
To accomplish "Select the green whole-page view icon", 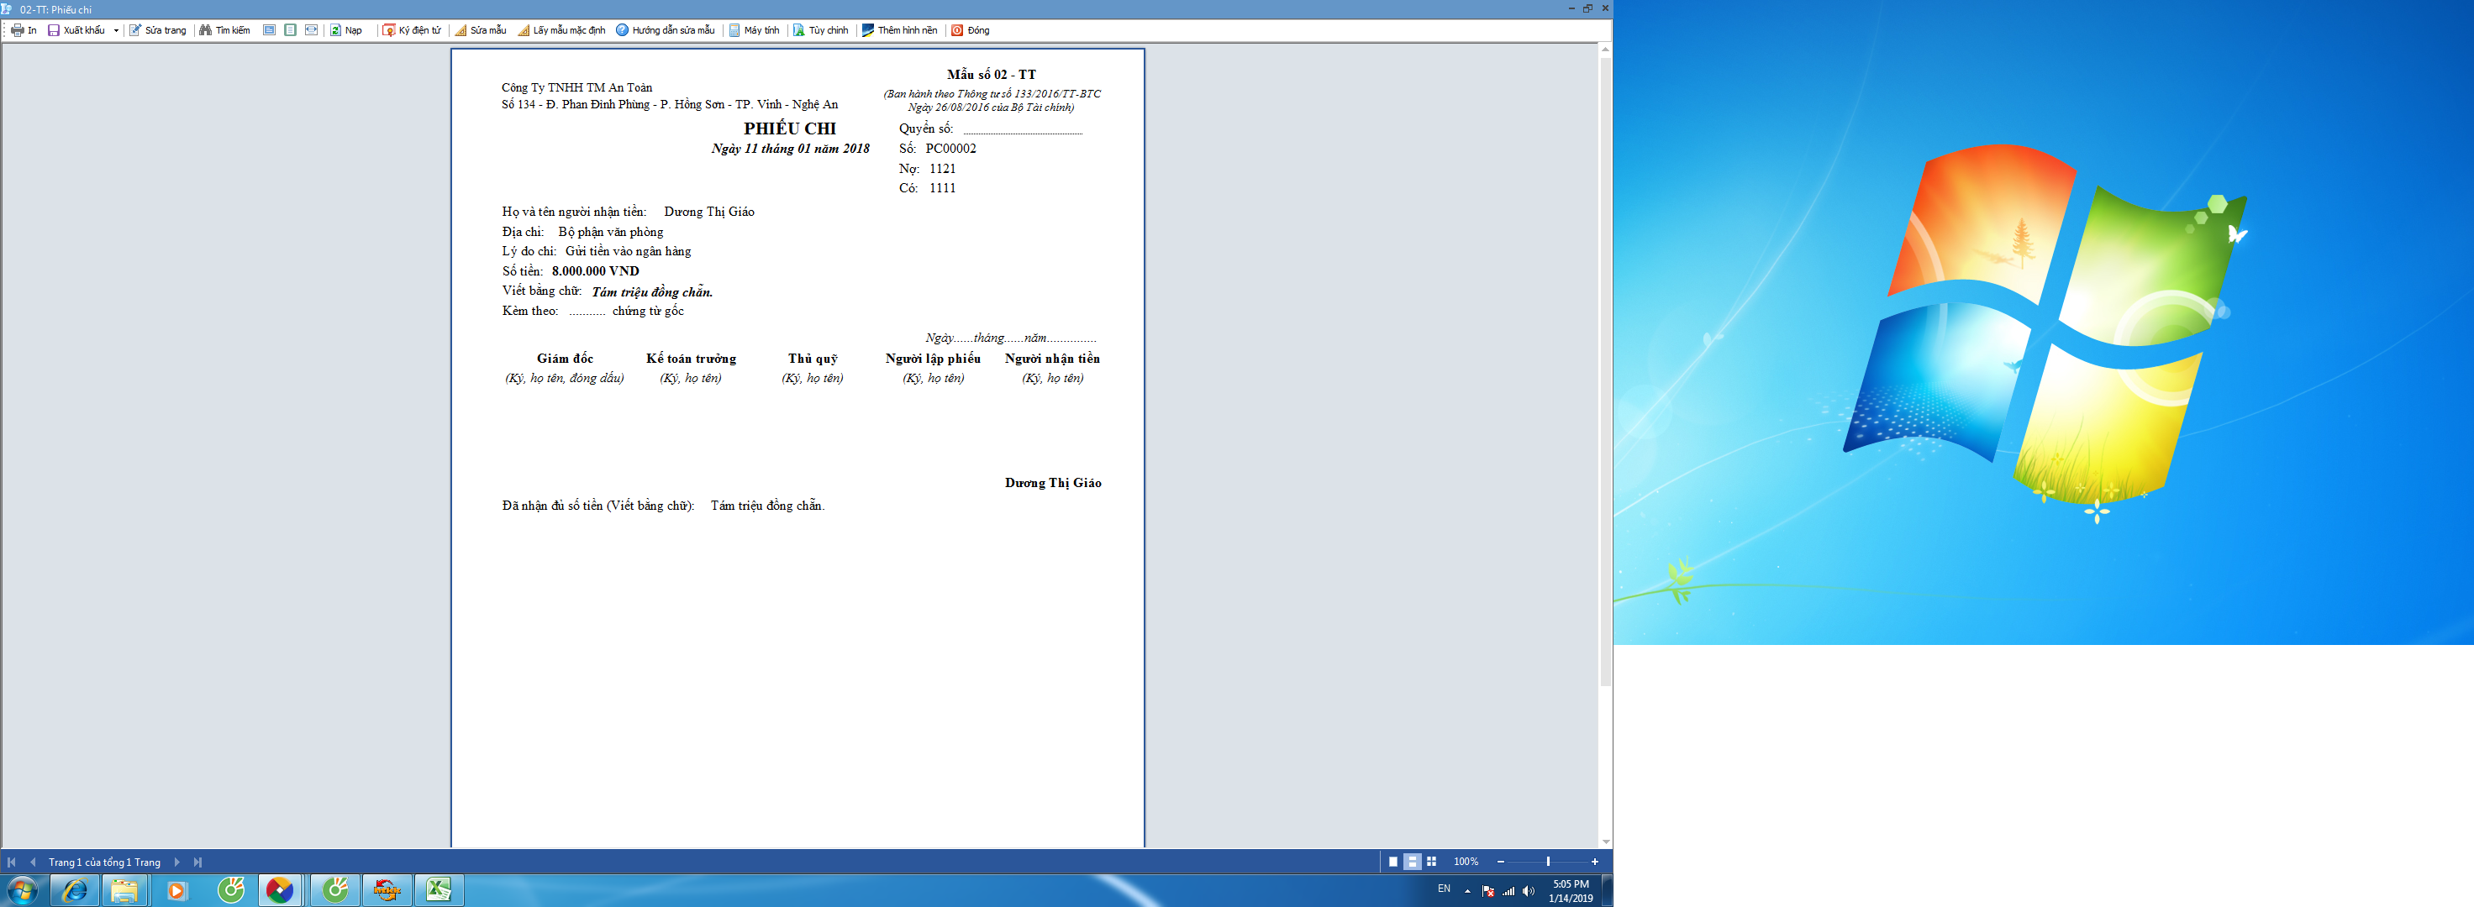I will click(x=290, y=31).
